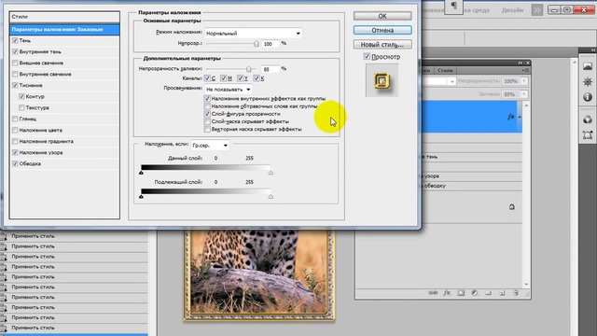Screen dimensions: 597x336
Task: Open the Наложение градиента label in the styles list
Action: 47,141
